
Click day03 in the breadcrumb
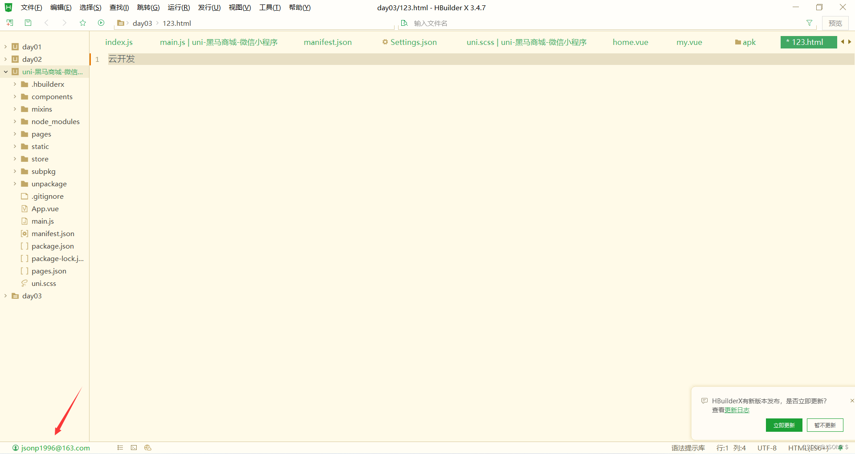pyautogui.click(x=142, y=23)
